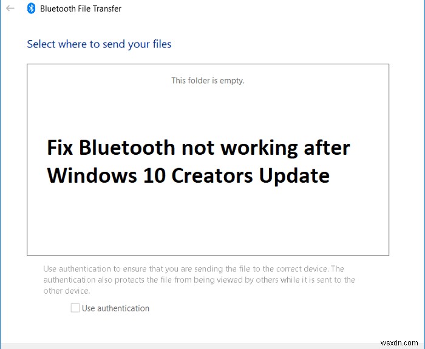425x349 pixels.
Task: Click the 'Windows 10 Creators Update' text line
Action: [188, 175]
